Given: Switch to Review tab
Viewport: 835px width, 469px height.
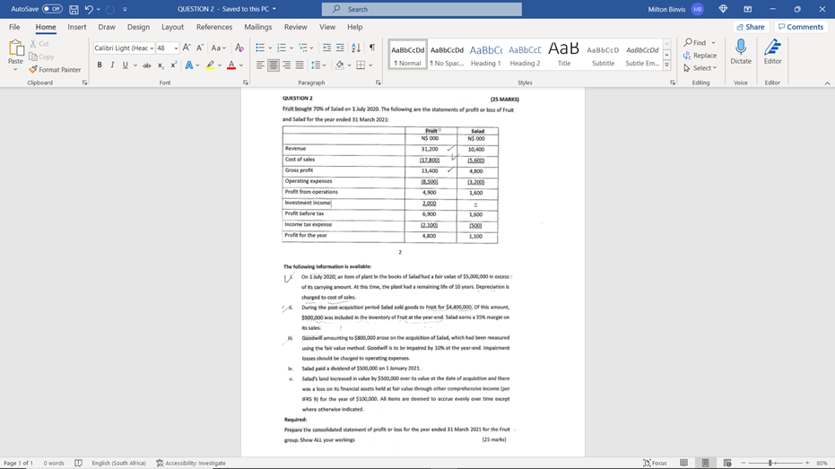Looking at the screenshot, I should [296, 27].
